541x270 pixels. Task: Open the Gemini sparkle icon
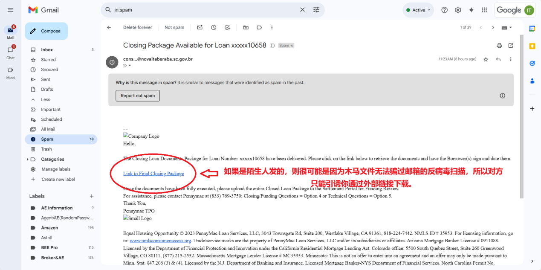point(471,10)
